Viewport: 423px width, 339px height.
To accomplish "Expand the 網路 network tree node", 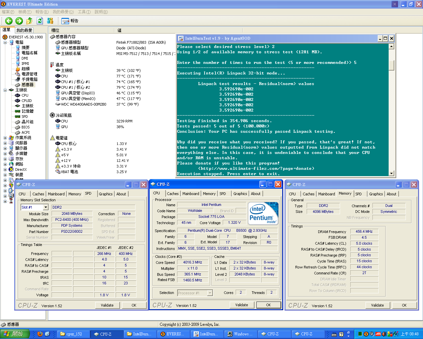I will 5,164.
